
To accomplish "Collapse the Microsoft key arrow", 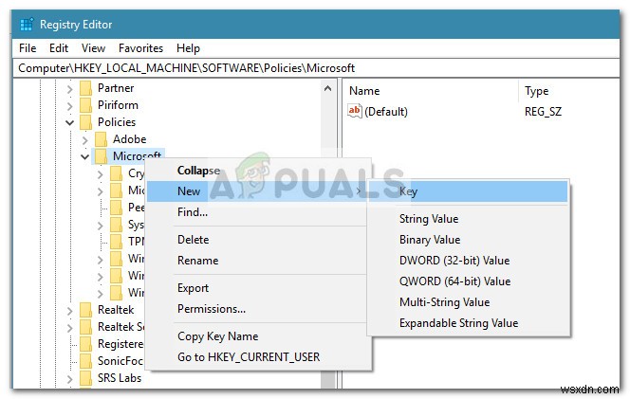I will [x=84, y=157].
